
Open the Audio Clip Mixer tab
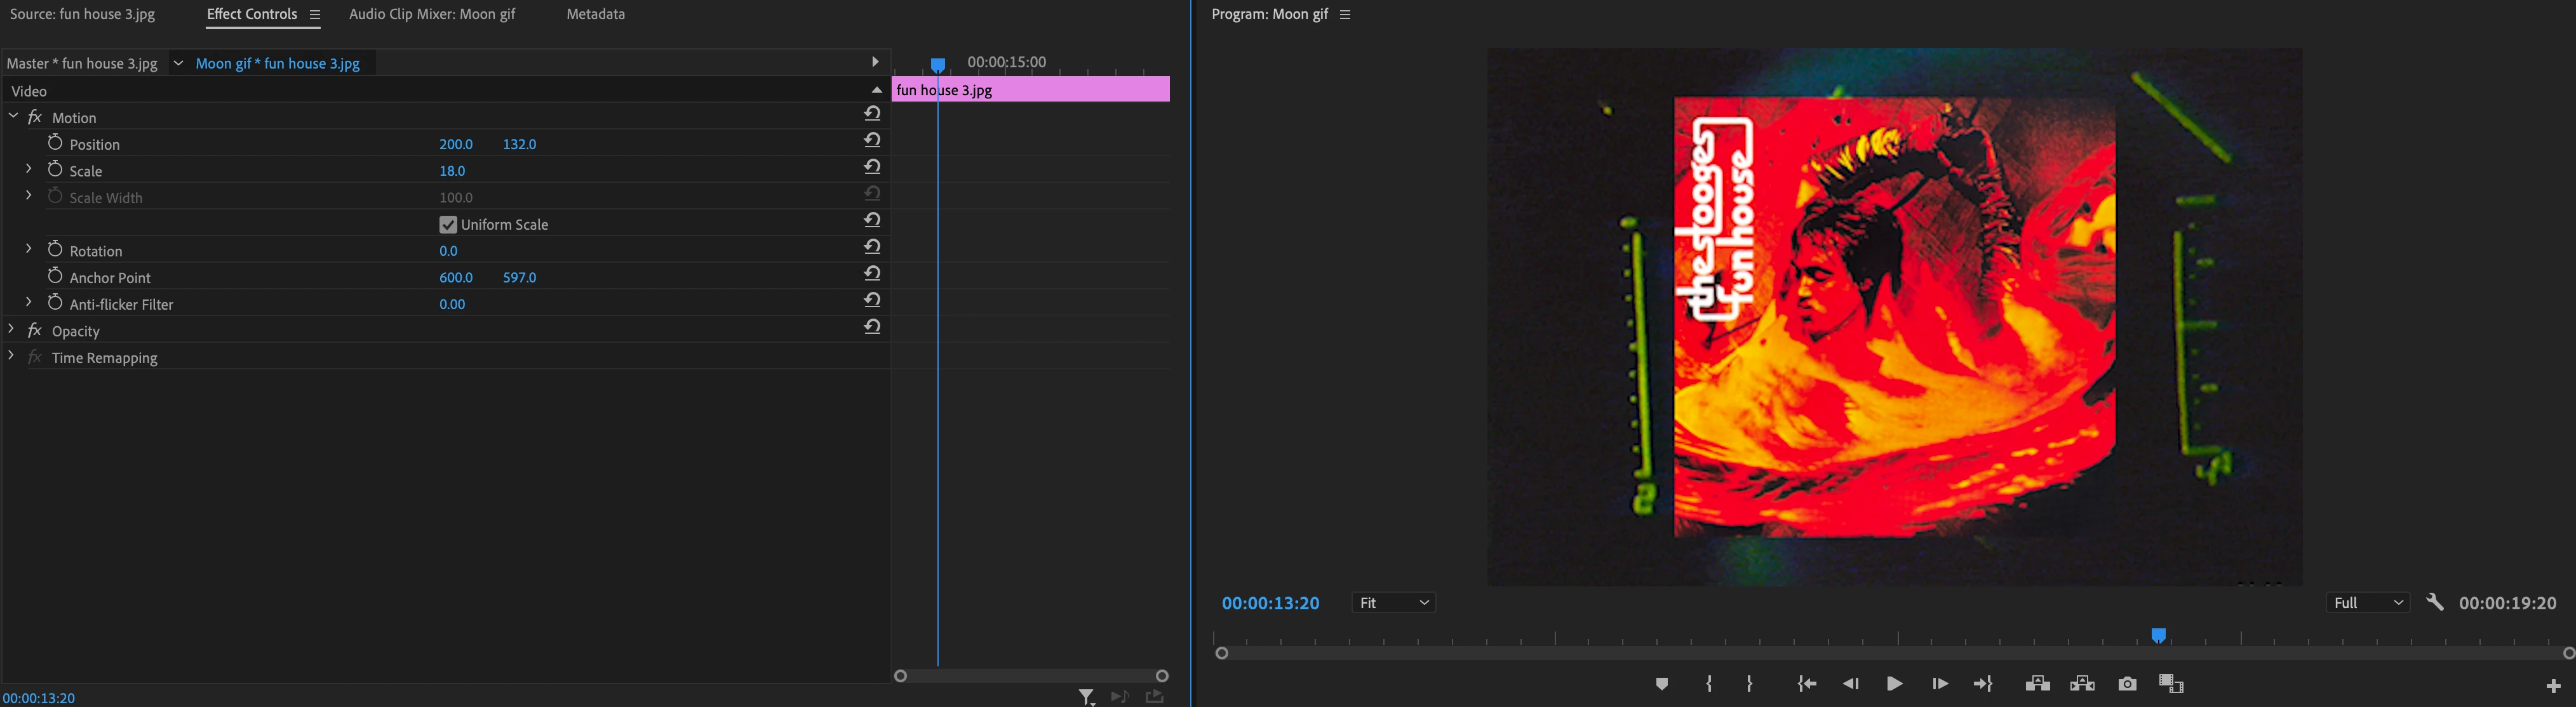click(x=432, y=14)
